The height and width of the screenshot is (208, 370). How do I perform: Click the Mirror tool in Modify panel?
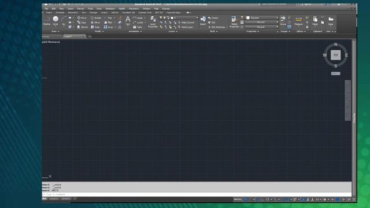coord(95,23)
